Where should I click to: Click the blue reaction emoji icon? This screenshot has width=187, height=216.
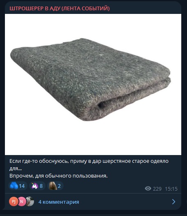pyautogui.click(x=14, y=186)
